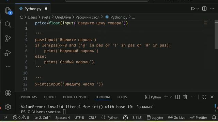This screenshot has width=218, height=122.
Task: Run Python file with play button
Action: pos(193,9)
